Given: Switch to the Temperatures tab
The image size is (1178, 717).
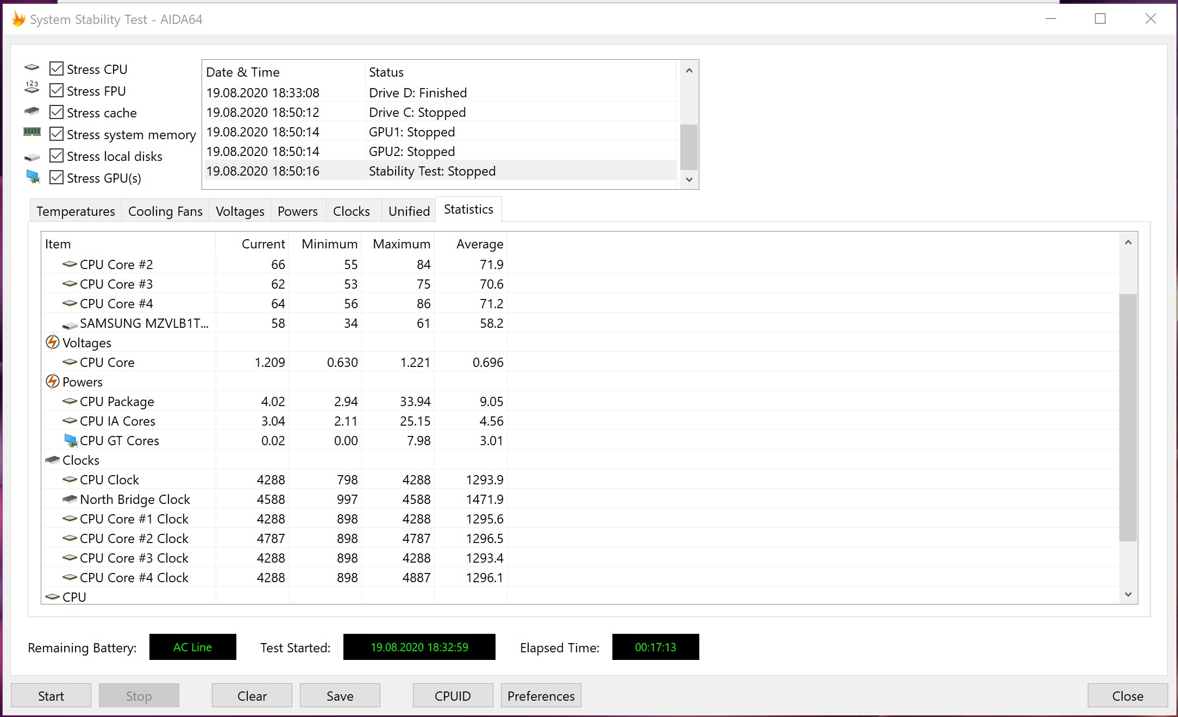Looking at the screenshot, I should pyautogui.click(x=76, y=211).
